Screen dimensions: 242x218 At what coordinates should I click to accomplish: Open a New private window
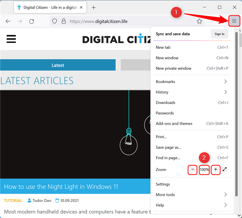click(x=192, y=68)
